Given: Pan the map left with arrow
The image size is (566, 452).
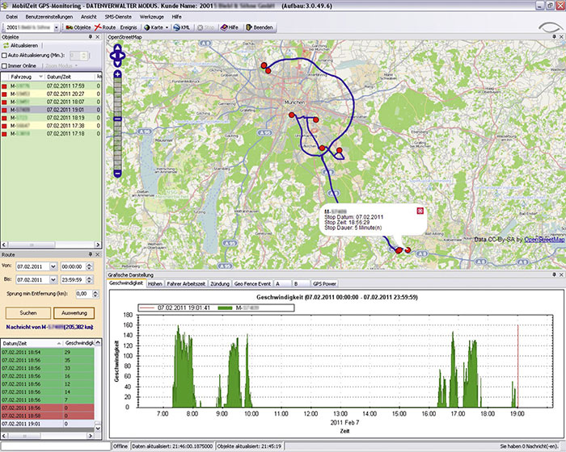Looking at the screenshot, I should click(x=112, y=56).
